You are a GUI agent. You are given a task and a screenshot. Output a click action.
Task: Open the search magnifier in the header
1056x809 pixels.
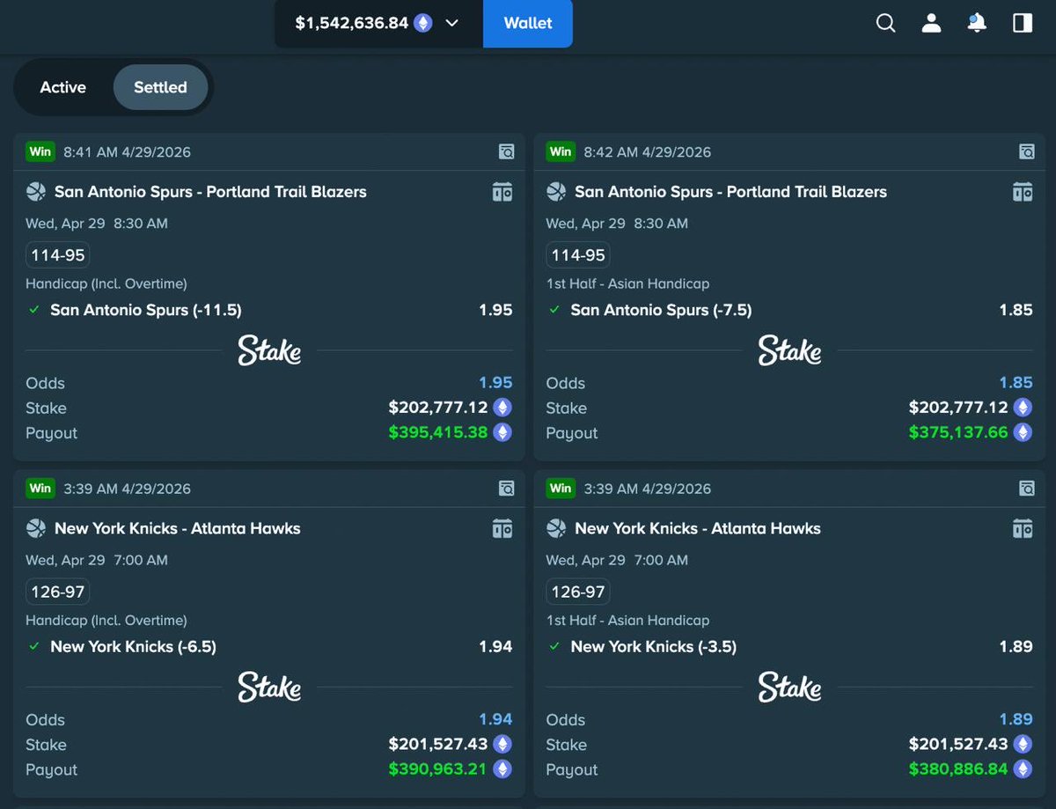pyautogui.click(x=886, y=24)
